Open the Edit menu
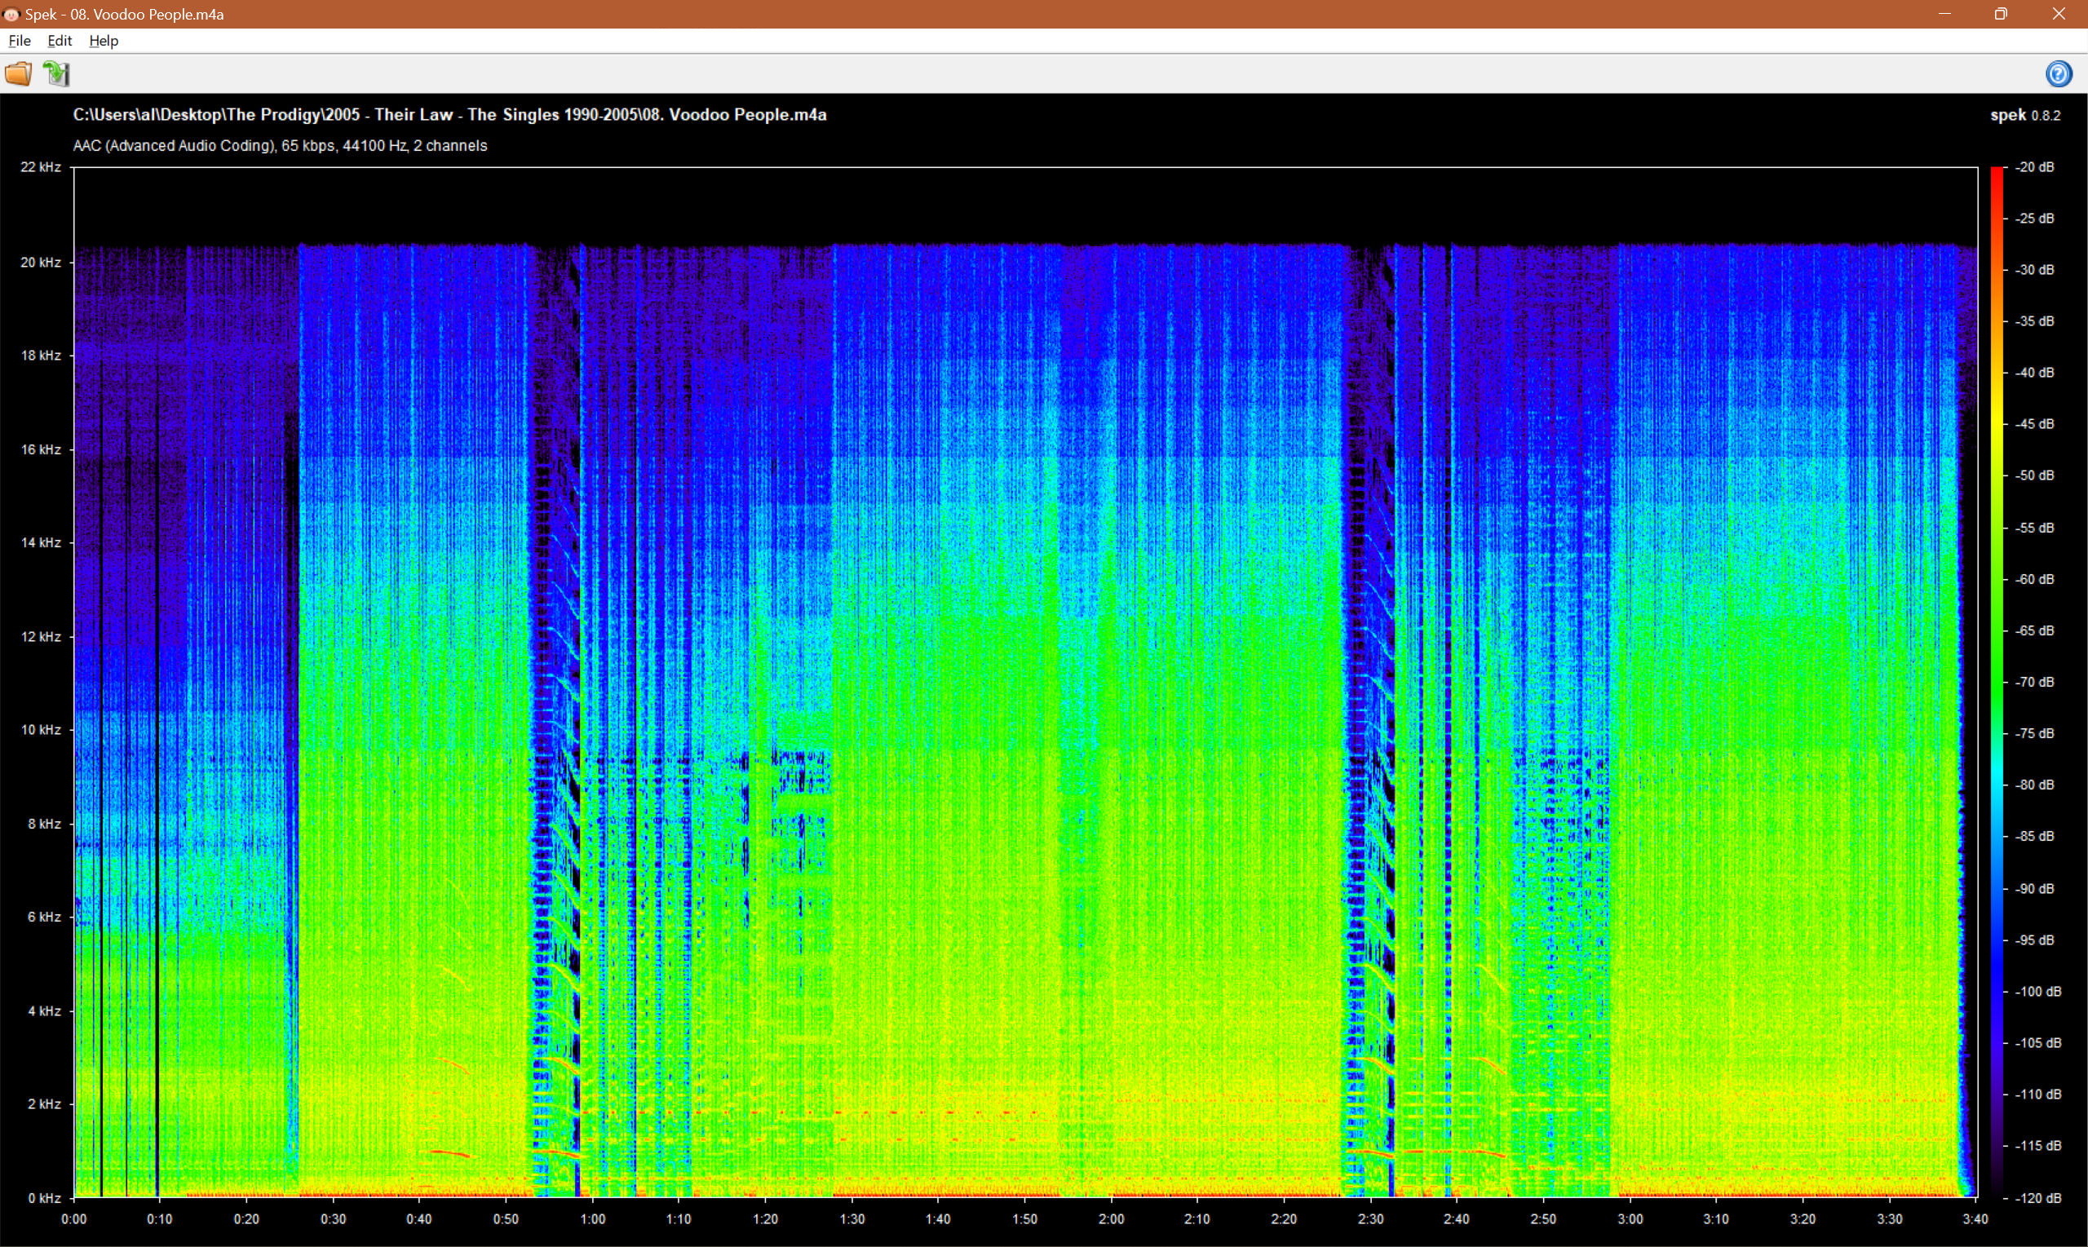The height and width of the screenshot is (1247, 2088). coord(59,40)
